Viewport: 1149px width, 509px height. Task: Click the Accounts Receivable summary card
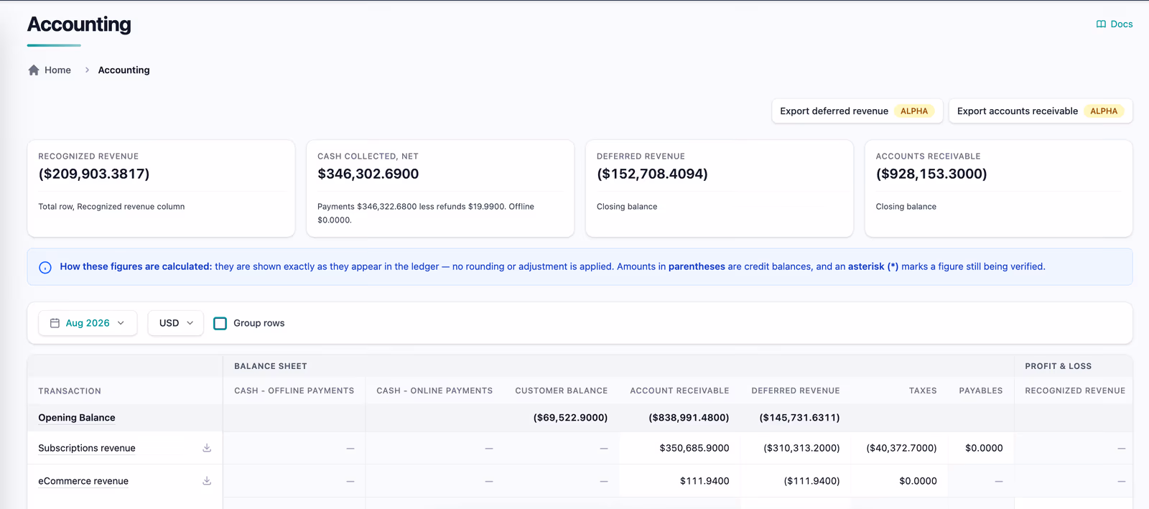pyautogui.click(x=999, y=188)
